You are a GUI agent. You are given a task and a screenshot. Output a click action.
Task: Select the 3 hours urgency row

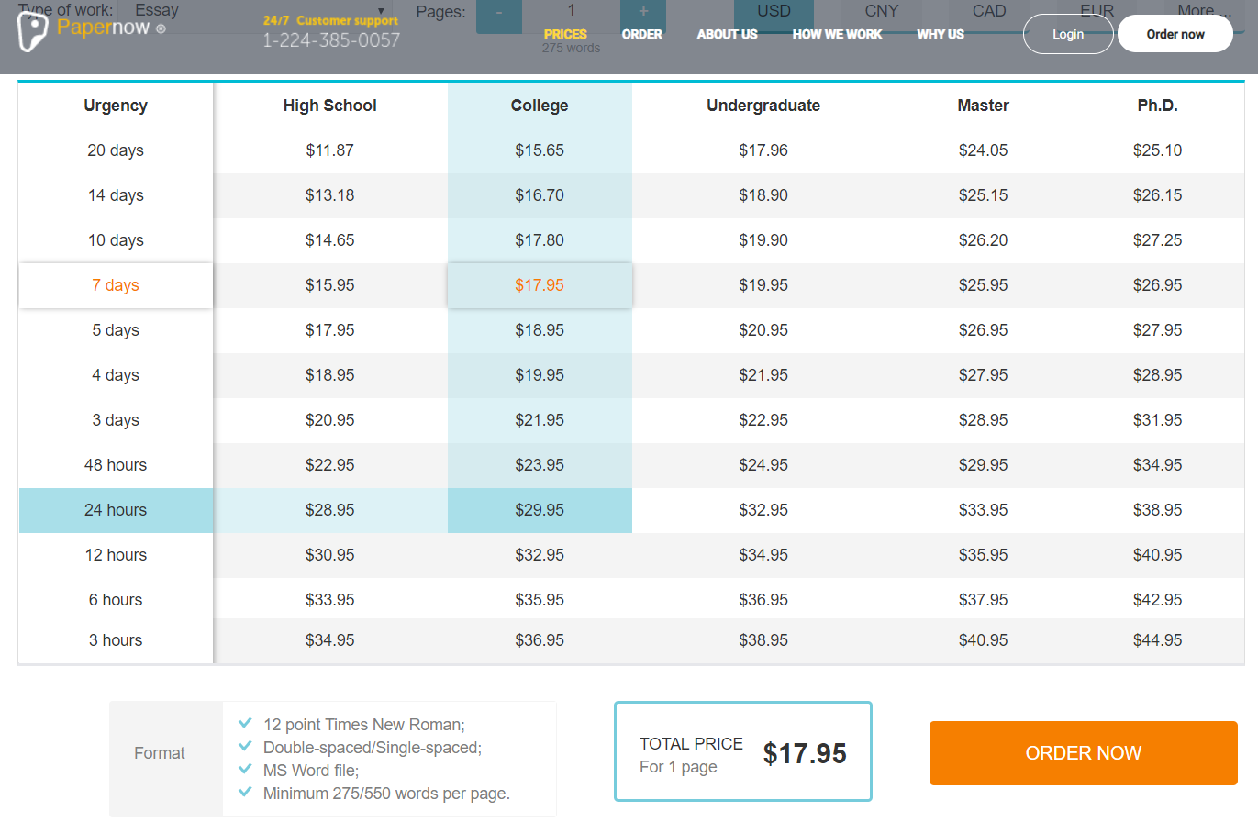[116, 640]
